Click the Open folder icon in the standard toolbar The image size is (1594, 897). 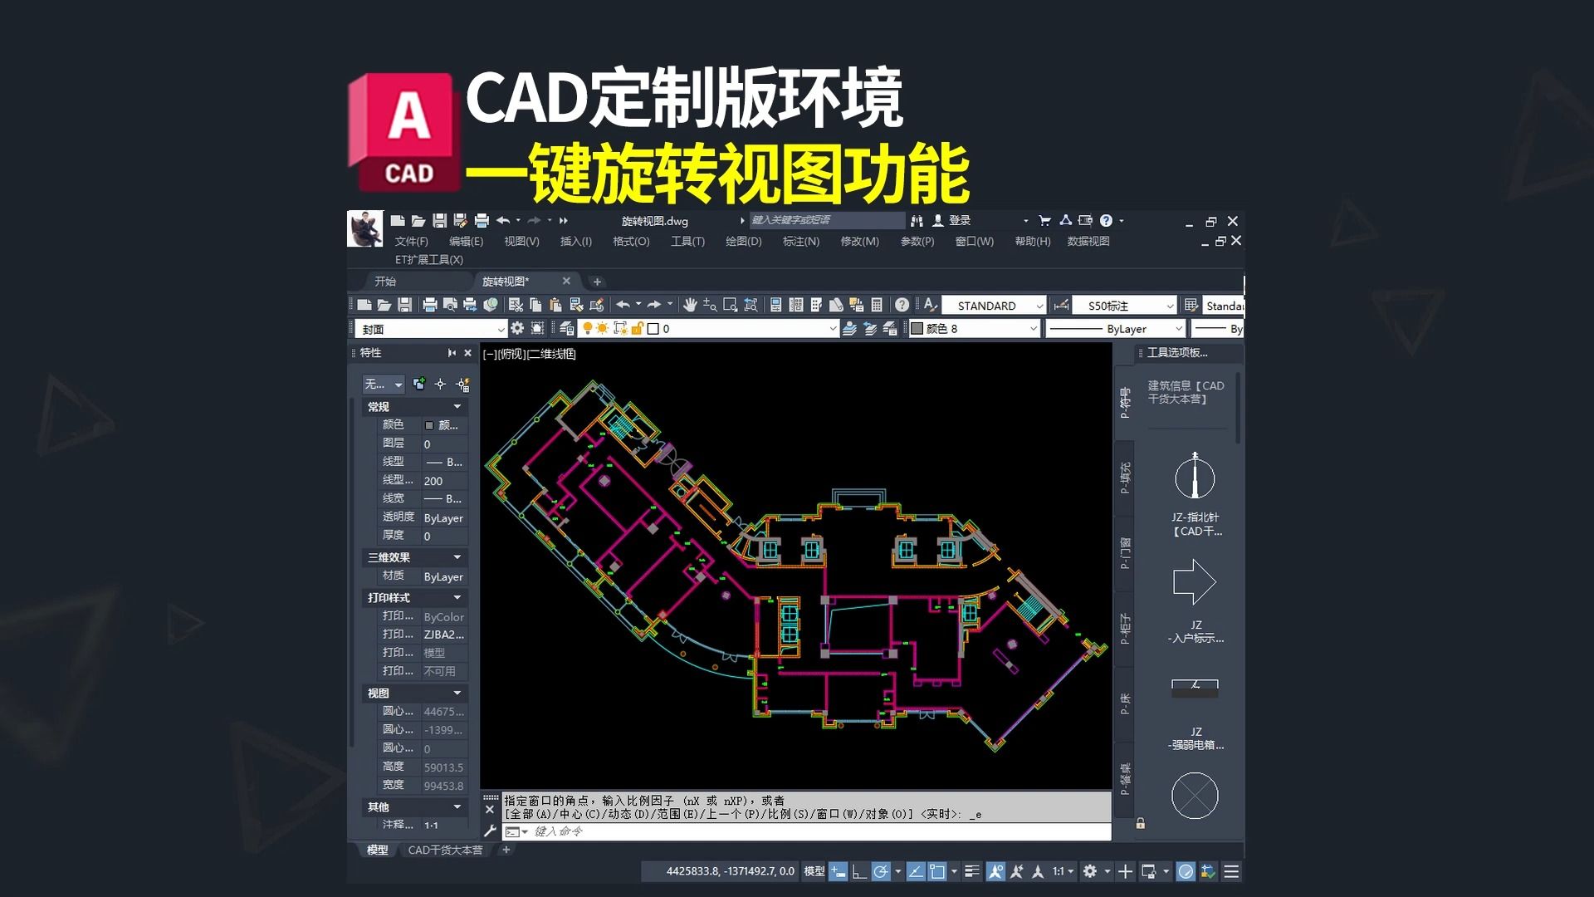384,305
